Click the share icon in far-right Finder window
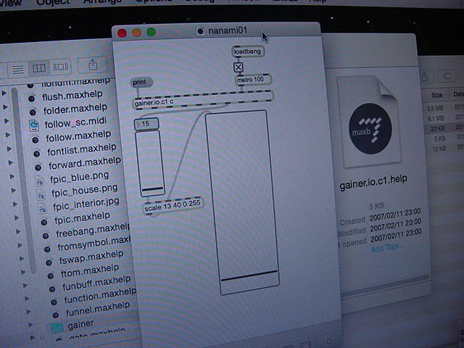The image size is (464, 348). pyautogui.click(x=425, y=77)
